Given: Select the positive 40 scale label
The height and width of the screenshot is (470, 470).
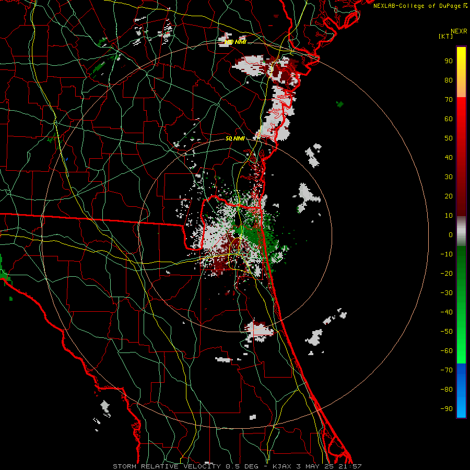Looking at the screenshot, I should (449, 157).
